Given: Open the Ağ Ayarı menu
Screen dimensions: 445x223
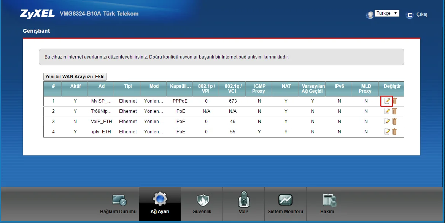Looking at the screenshot, I should 160,204.
